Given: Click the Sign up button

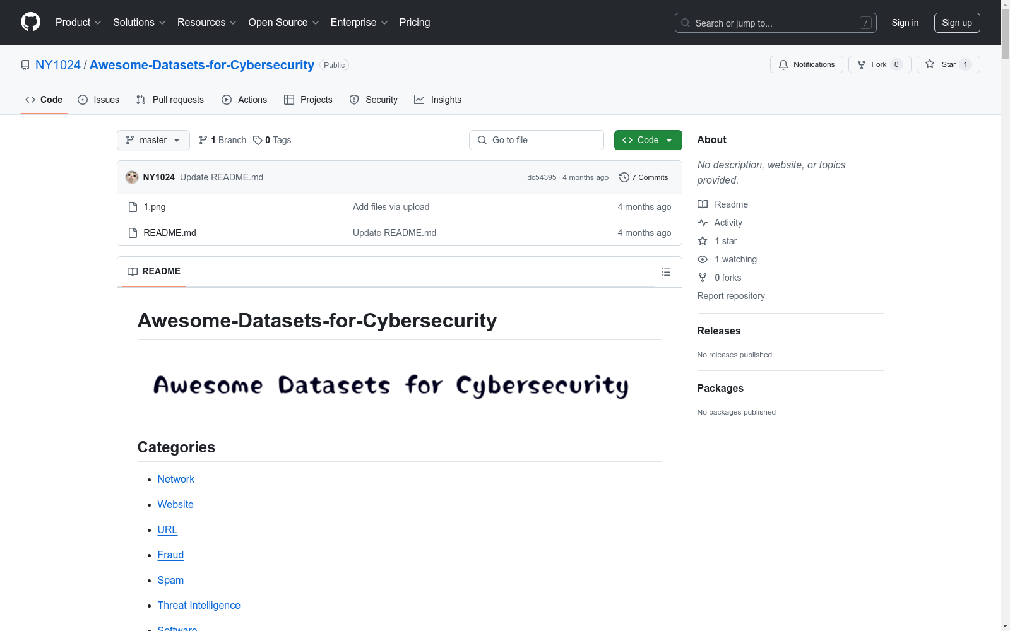Looking at the screenshot, I should coord(957,23).
